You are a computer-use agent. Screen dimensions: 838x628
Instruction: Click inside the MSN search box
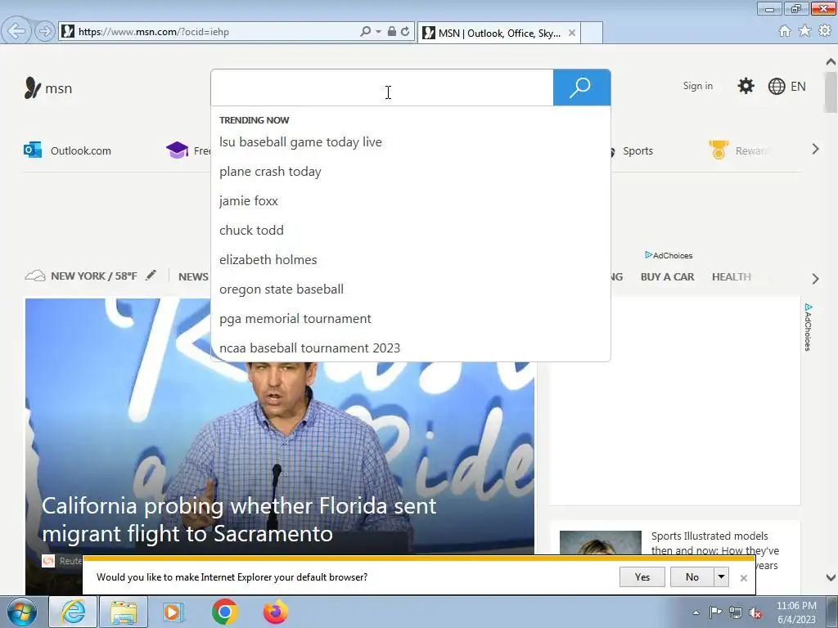382,87
